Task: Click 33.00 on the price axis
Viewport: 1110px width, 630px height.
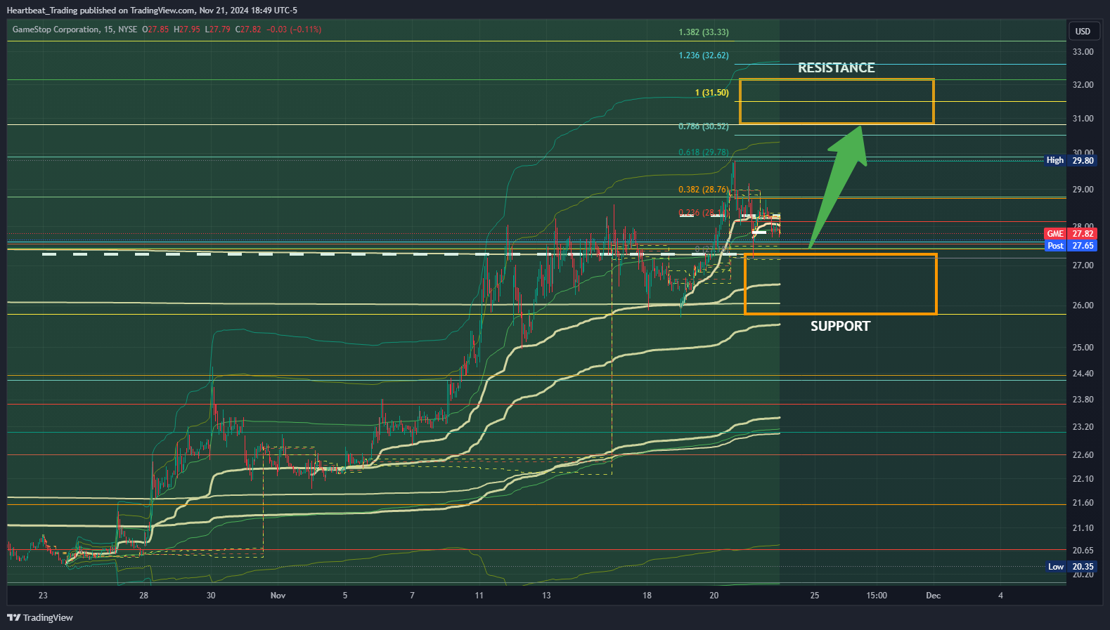Action: [1083, 52]
